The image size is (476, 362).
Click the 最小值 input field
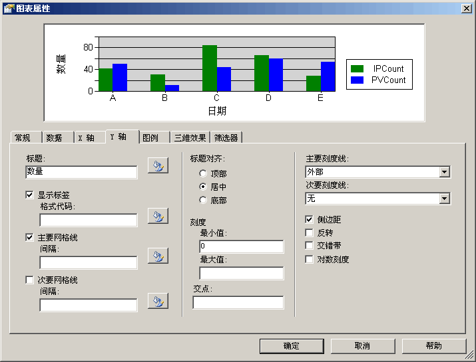(242, 246)
